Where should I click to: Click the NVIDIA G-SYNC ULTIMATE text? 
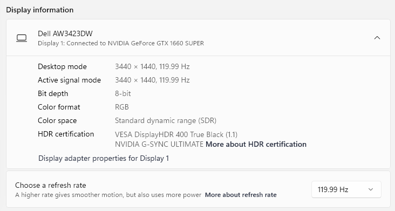coord(159,144)
